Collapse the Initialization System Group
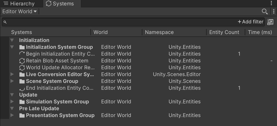 [x=12, y=47]
